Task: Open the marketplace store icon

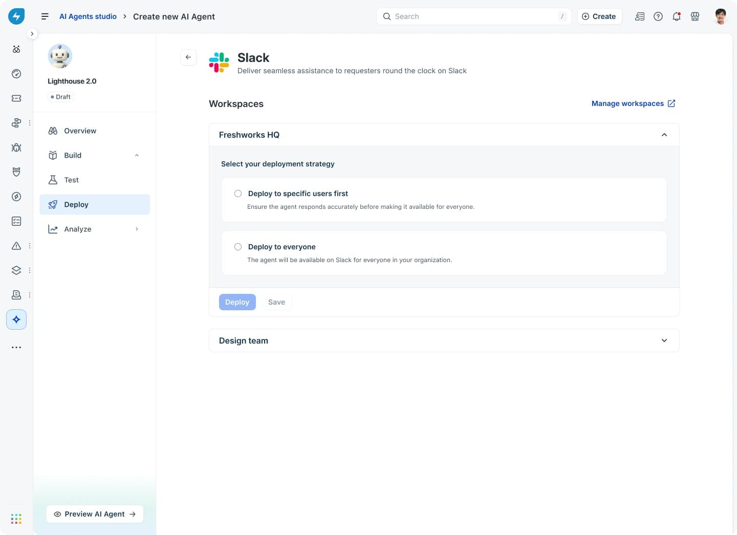Action: pyautogui.click(x=695, y=16)
